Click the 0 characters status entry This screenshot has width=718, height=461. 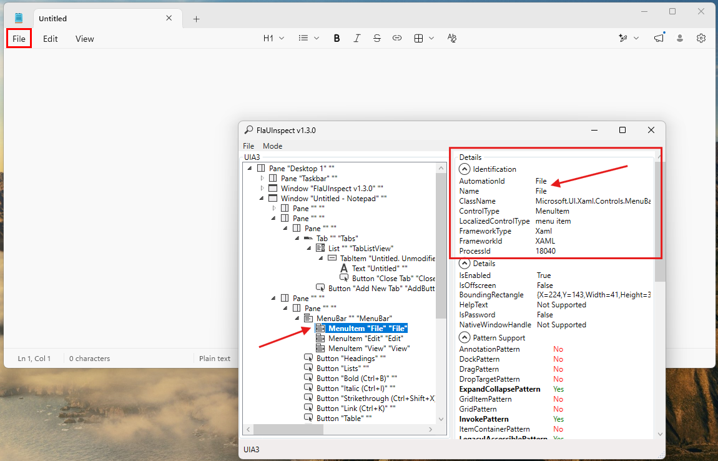pyautogui.click(x=90, y=359)
